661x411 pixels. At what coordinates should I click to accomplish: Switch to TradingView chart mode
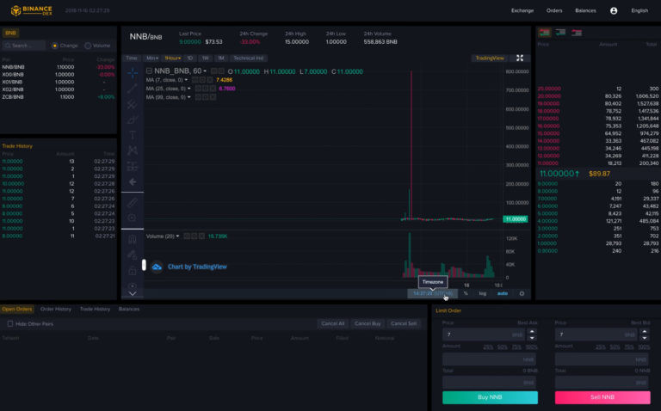(490, 58)
